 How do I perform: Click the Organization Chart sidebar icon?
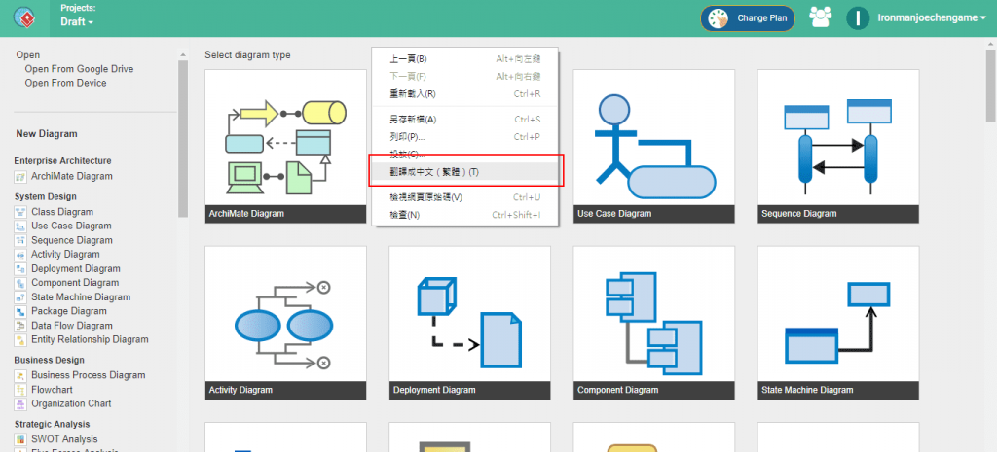(20, 403)
